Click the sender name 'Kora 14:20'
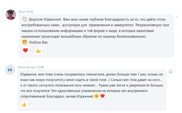This screenshot has height=113, width=182. tap(26, 12)
